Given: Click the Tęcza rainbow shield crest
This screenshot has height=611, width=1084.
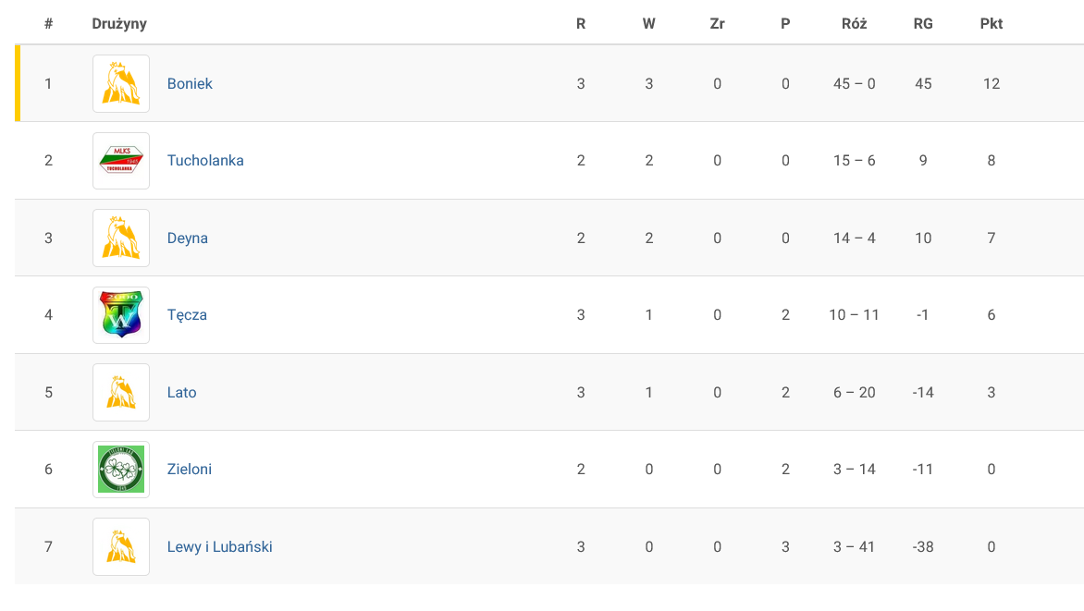Looking at the screenshot, I should [121, 315].
